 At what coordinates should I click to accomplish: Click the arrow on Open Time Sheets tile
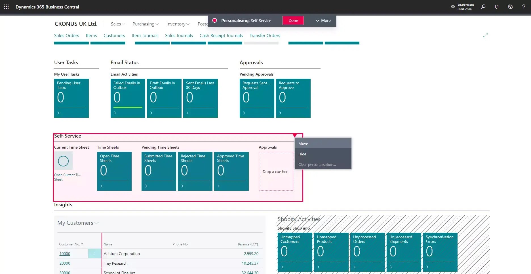[x=102, y=186]
